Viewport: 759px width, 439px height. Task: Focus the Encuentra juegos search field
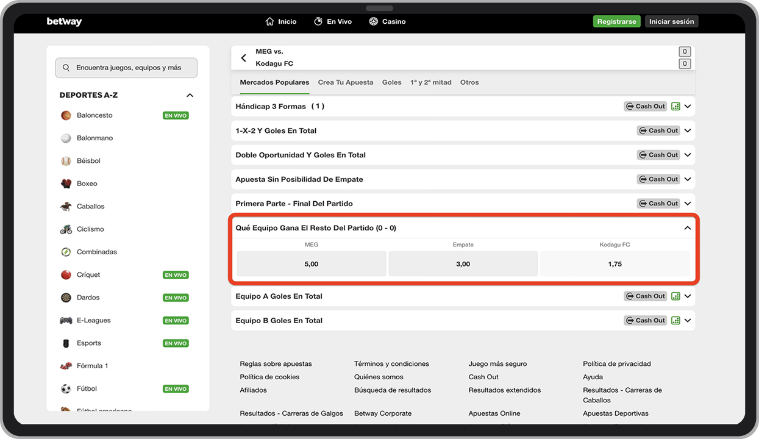point(126,68)
